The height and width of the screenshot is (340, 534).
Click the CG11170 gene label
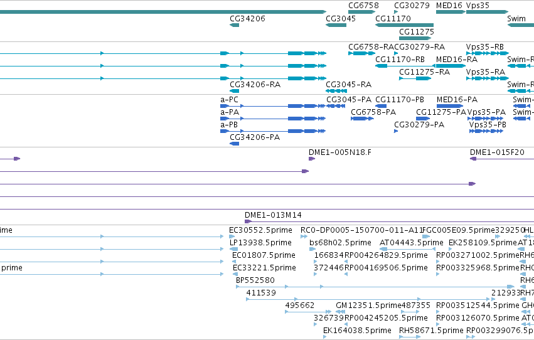(393, 18)
